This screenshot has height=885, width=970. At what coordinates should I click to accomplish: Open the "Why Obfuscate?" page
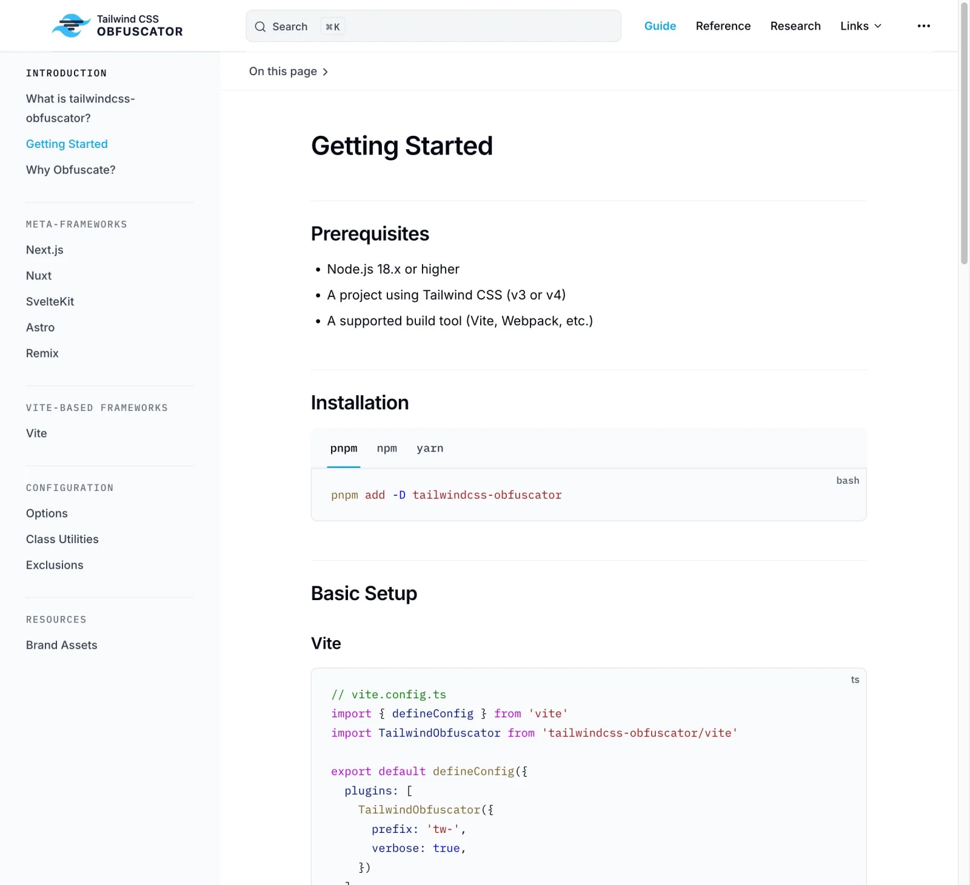point(70,170)
